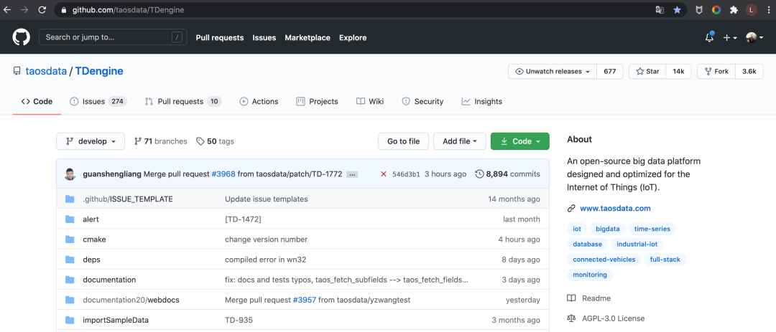Open the Chrome extensions puzzle icon
The image size is (776, 332).
coord(734,9)
